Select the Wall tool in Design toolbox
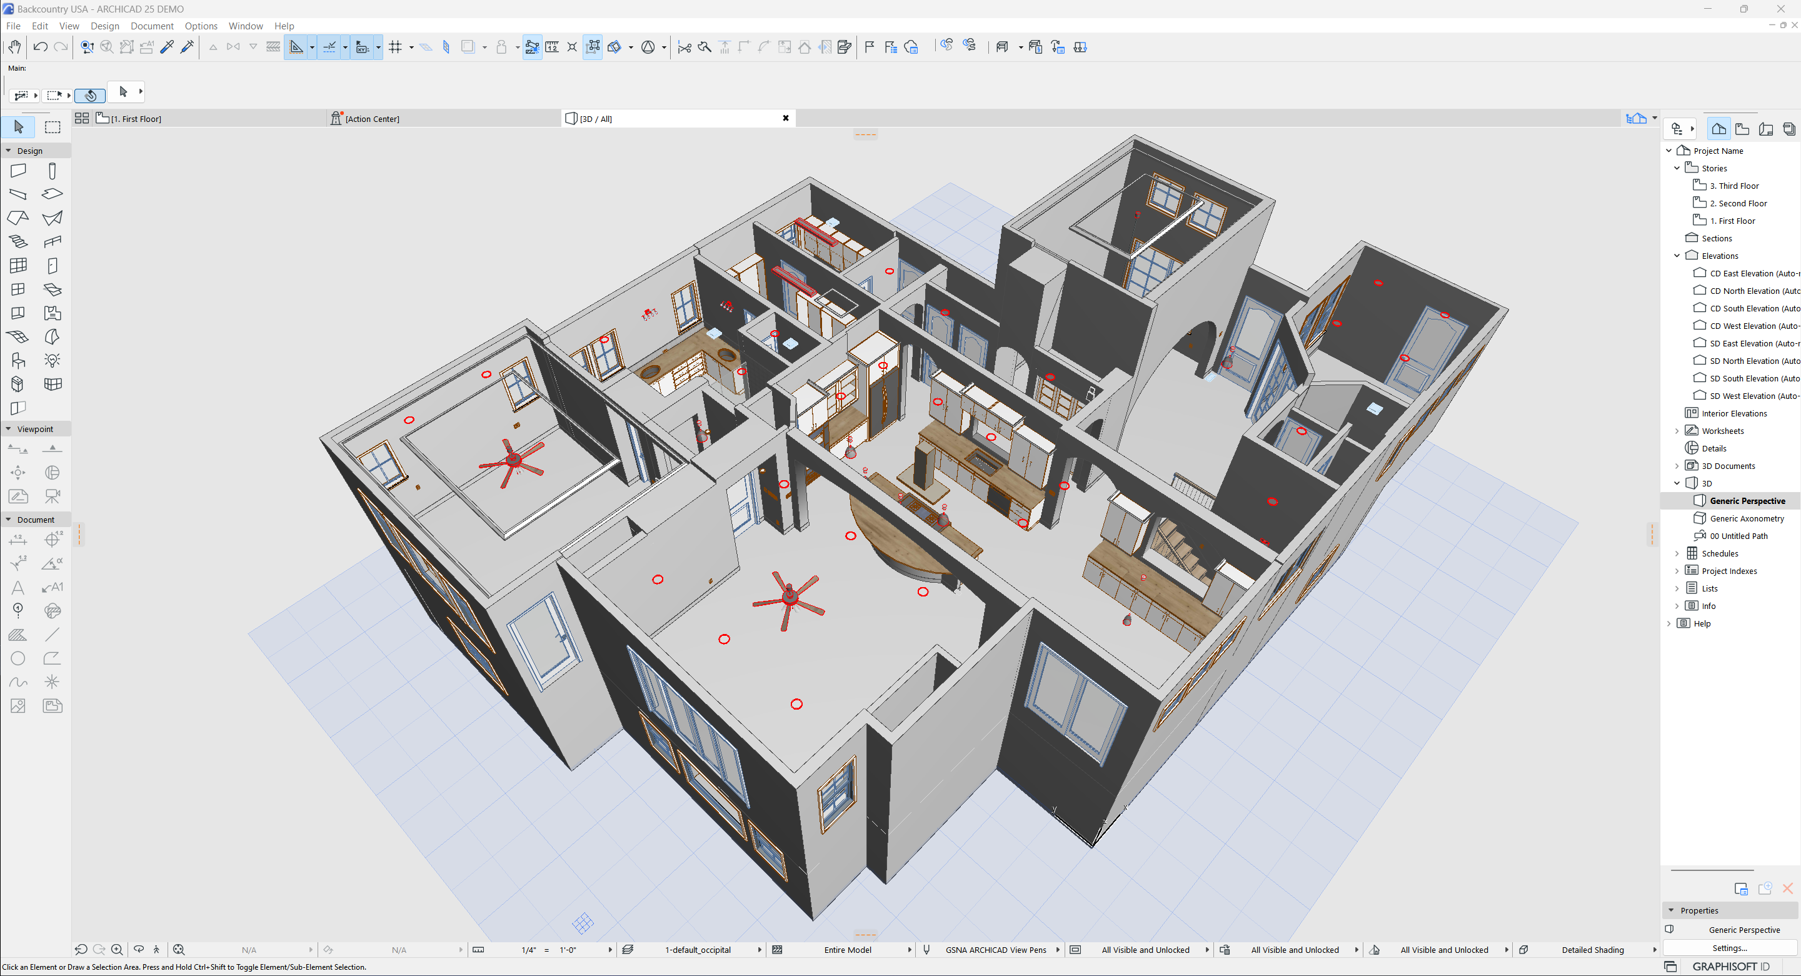The image size is (1801, 976). (18, 171)
